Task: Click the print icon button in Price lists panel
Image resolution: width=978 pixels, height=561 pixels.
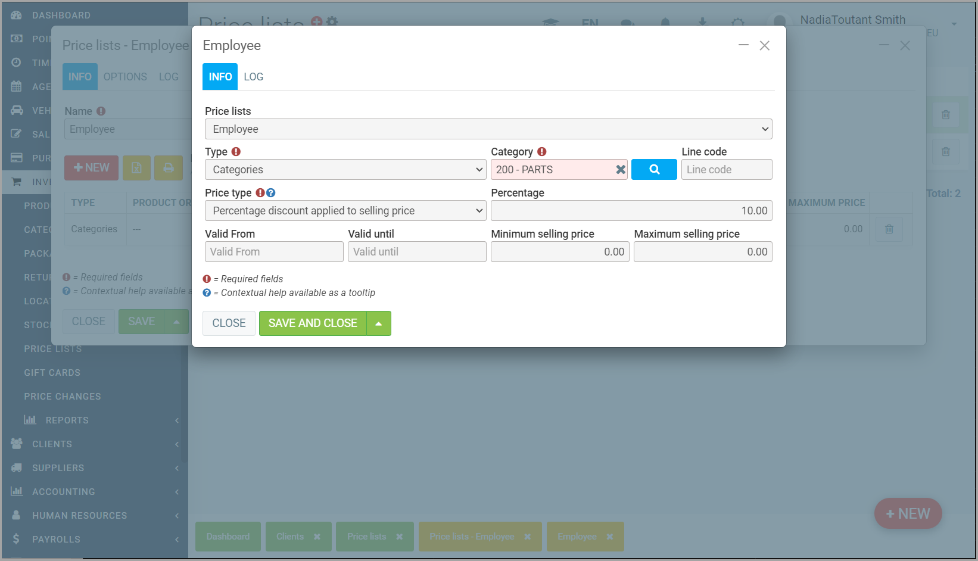Action: coord(169,168)
